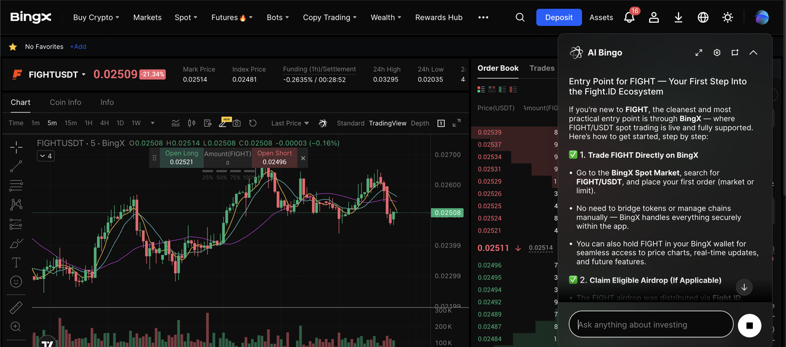The height and width of the screenshot is (347, 786).
Task: Expand the FIGHTUSDT pair selector
Action: (84, 75)
